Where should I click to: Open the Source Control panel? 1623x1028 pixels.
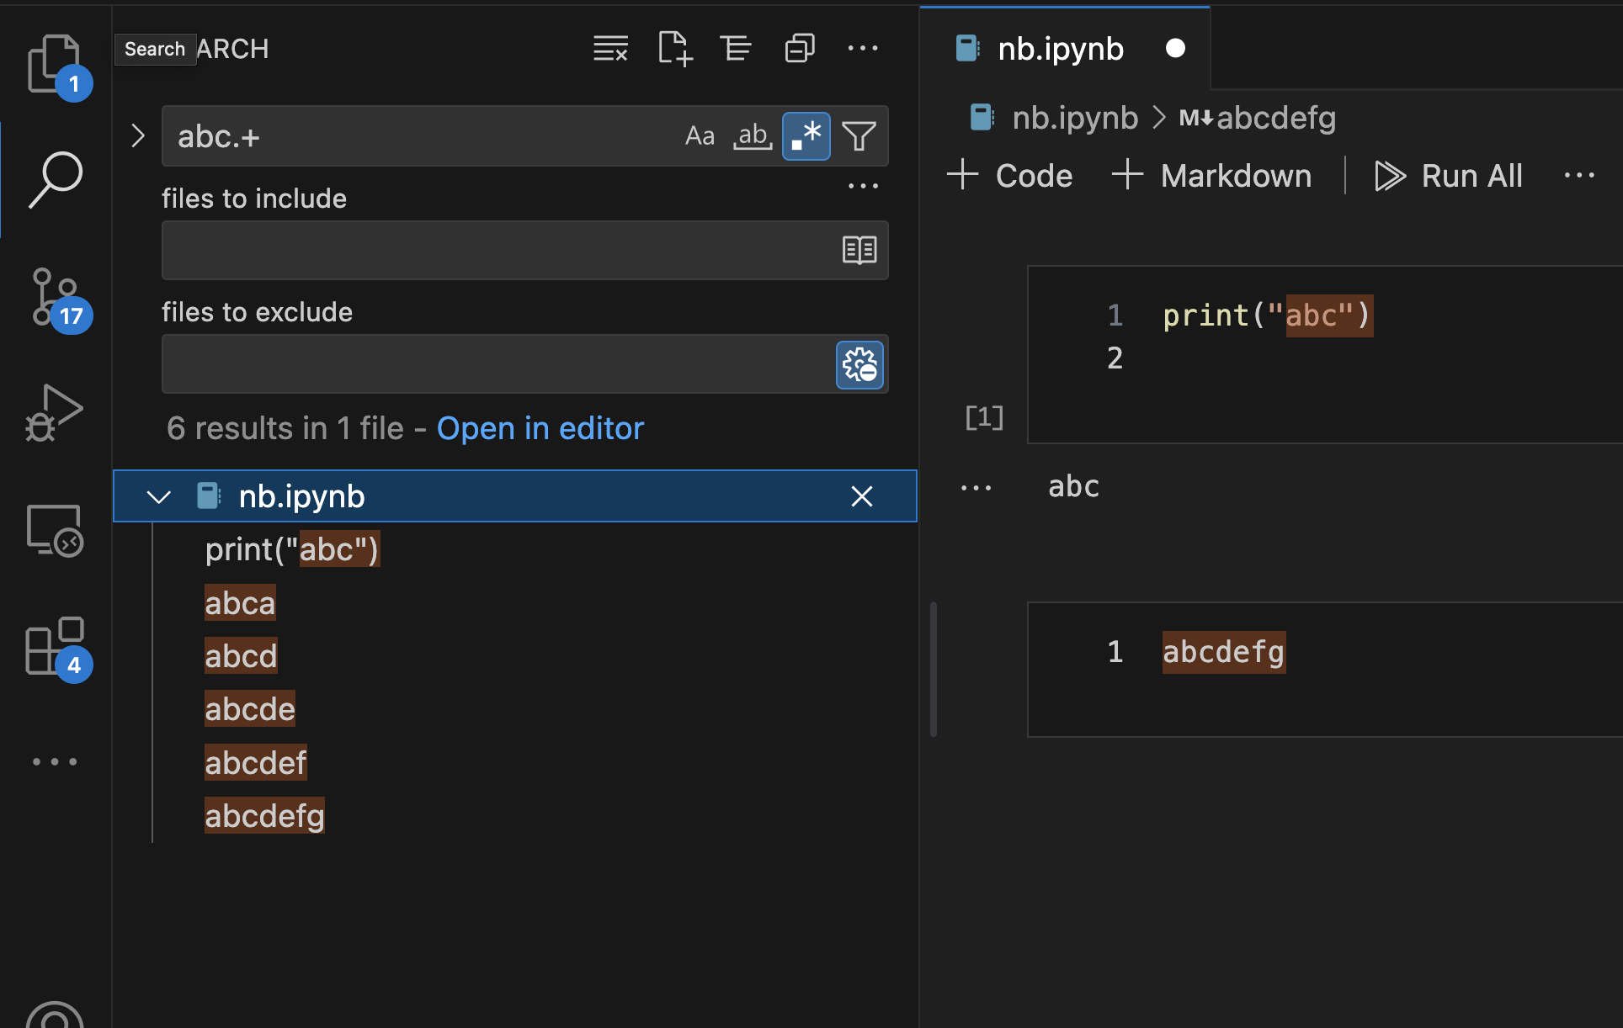(x=54, y=296)
